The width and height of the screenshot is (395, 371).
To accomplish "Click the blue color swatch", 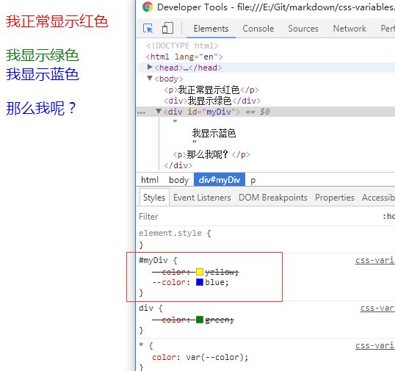I will [x=200, y=282].
